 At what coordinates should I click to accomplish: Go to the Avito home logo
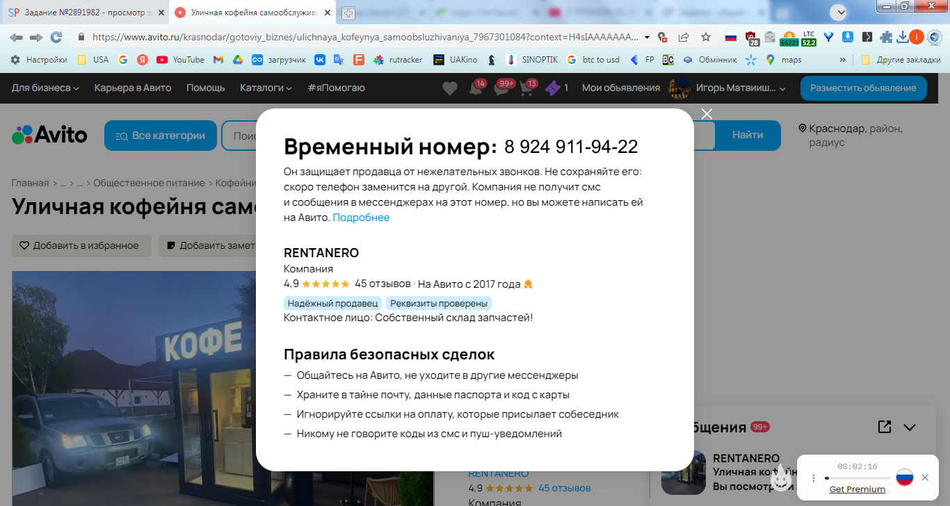pyautogui.click(x=49, y=135)
